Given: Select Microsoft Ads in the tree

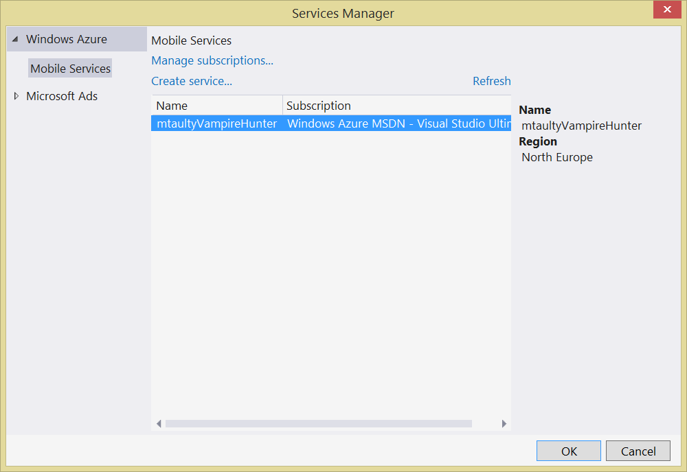Looking at the screenshot, I should coord(62,96).
